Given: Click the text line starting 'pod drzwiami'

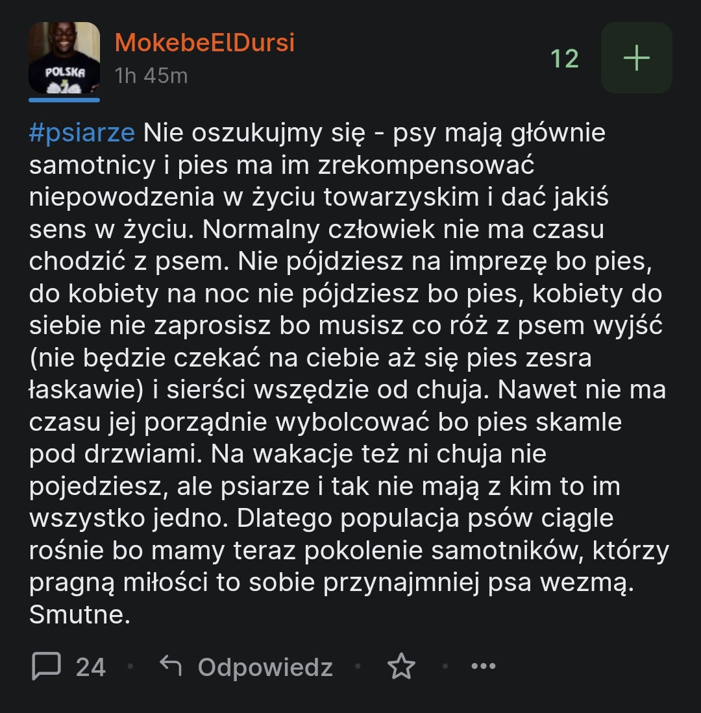Looking at the screenshot, I should point(288,454).
